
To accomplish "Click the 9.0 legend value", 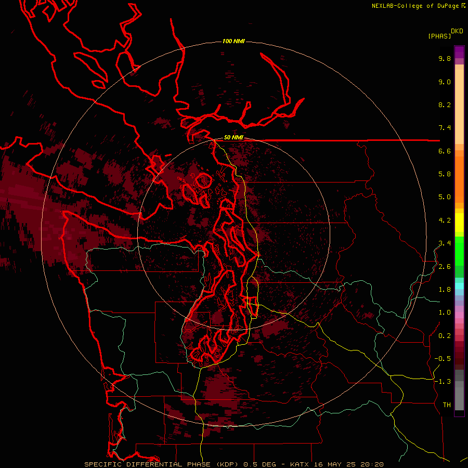I will 445,82.
